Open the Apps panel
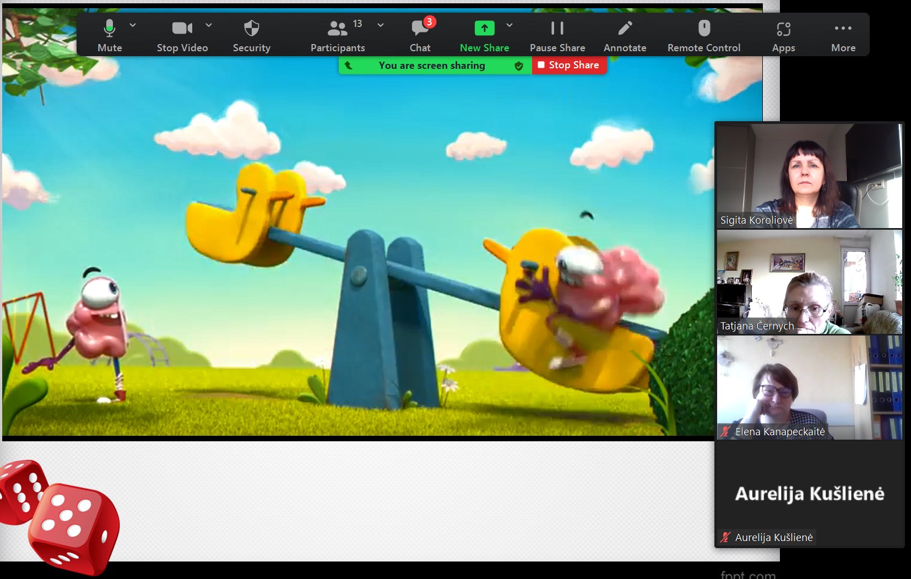This screenshot has height=579, width=911. click(x=783, y=35)
